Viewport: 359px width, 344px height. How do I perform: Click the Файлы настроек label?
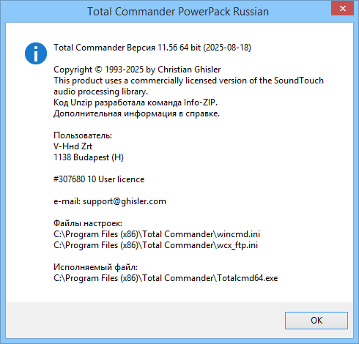[x=88, y=223]
